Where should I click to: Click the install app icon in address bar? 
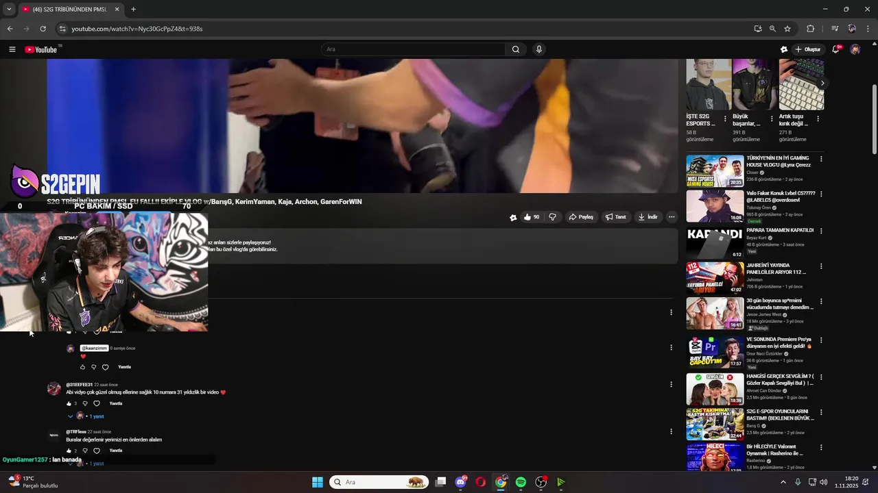pyautogui.click(x=757, y=29)
